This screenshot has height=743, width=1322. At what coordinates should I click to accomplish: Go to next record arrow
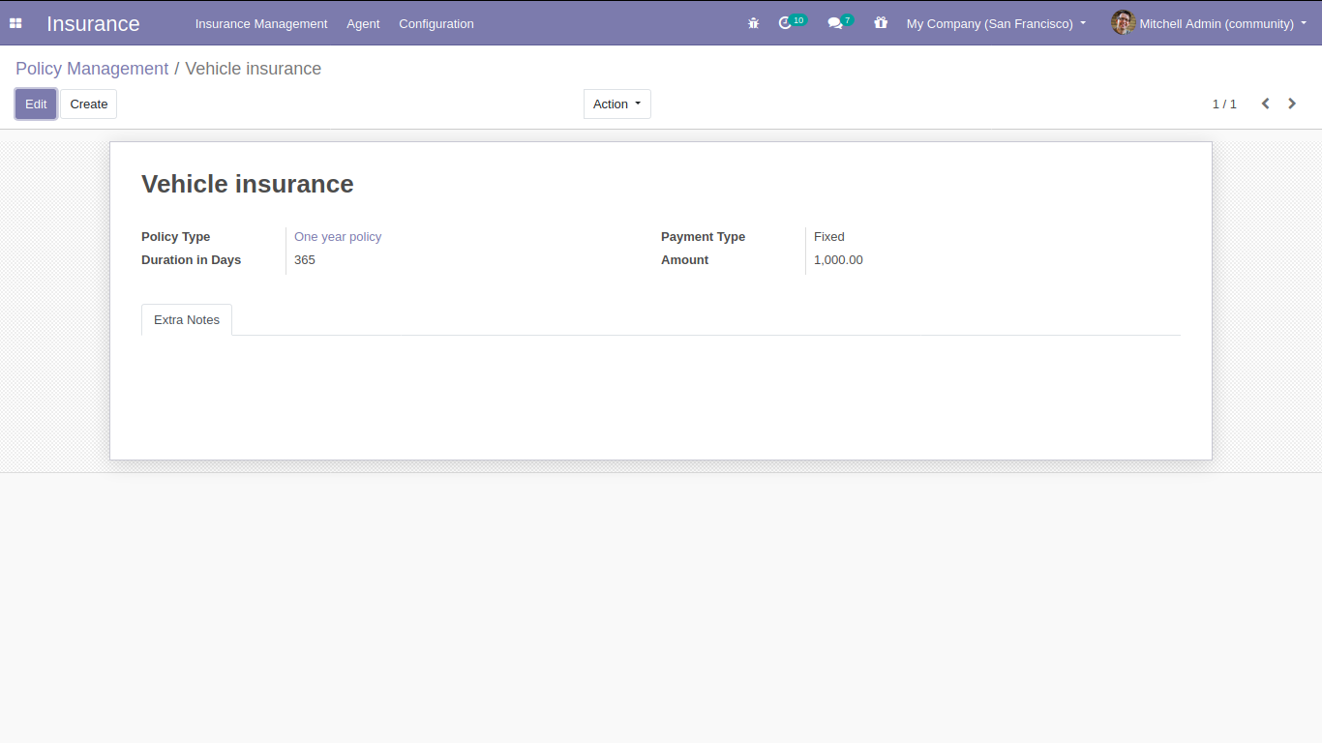pyautogui.click(x=1292, y=104)
